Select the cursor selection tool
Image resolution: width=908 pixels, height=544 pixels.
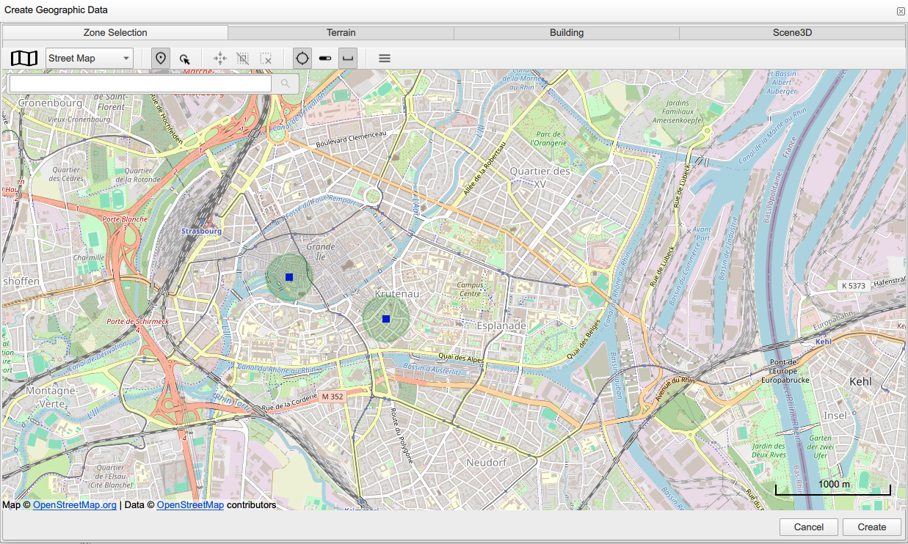pos(185,59)
